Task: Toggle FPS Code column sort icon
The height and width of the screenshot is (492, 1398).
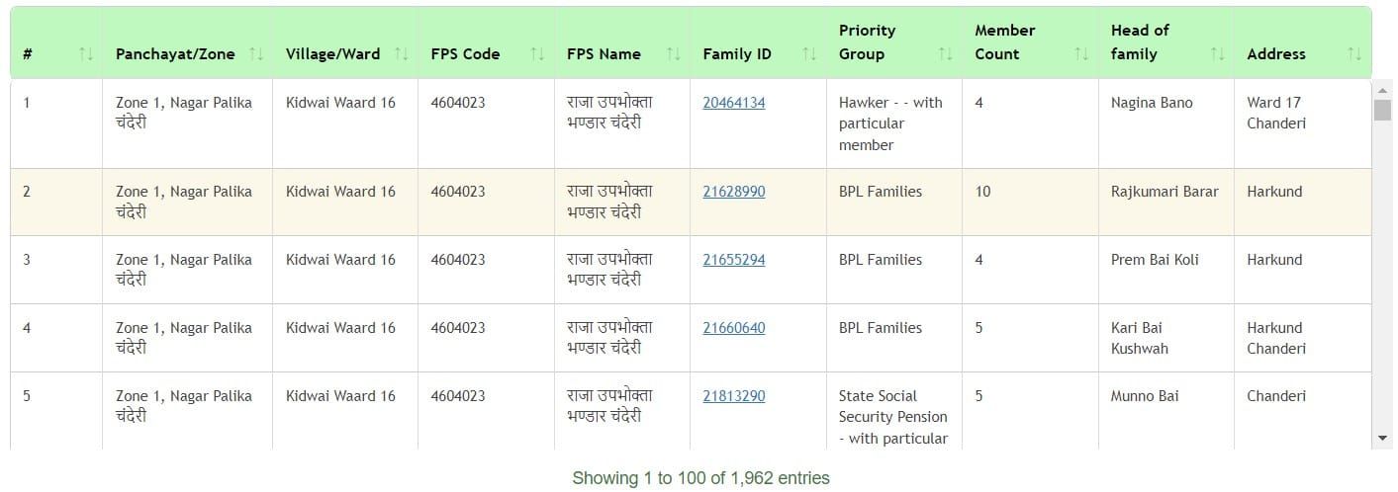Action: tap(537, 54)
